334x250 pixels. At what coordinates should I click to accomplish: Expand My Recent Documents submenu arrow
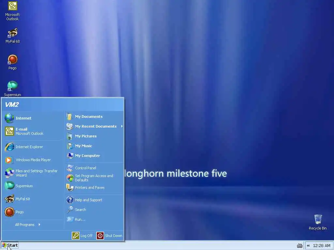tap(122, 126)
